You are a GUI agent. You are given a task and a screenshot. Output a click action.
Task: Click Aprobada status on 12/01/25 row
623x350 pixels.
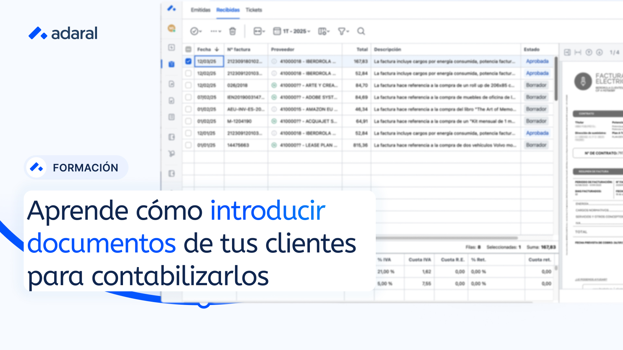coord(537,133)
